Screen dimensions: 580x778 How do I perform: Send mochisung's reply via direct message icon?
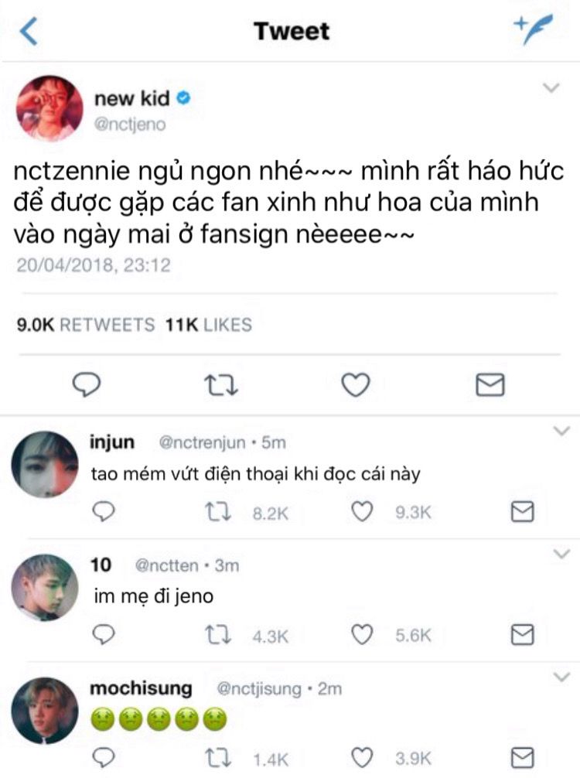(523, 758)
